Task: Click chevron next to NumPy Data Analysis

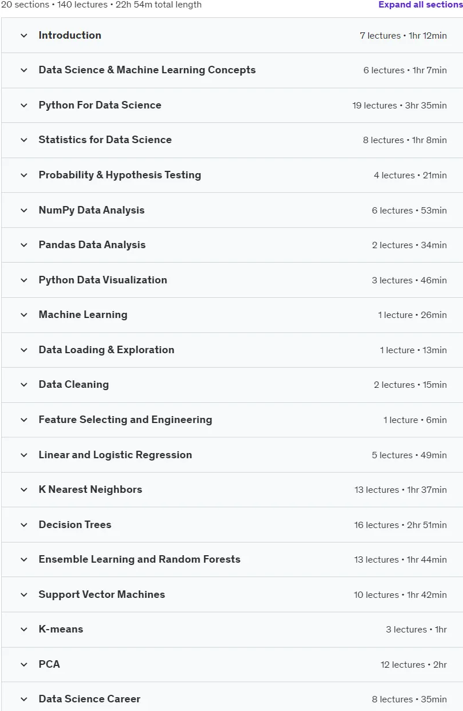Action: pos(24,211)
